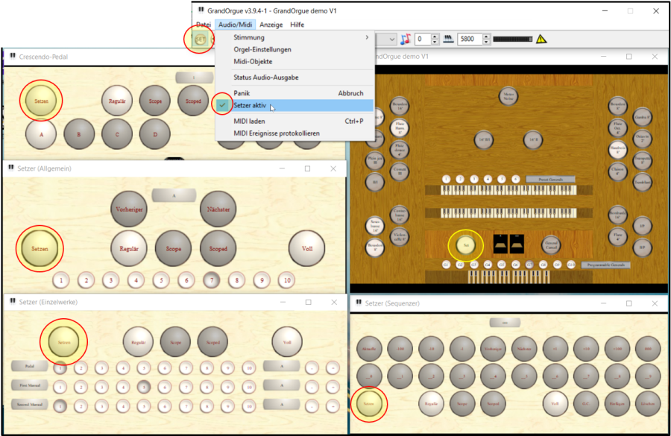The height and width of the screenshot is (436, 671).
Task: Open the toolbar combo box dropdown arrow
Action: point(391,39)
